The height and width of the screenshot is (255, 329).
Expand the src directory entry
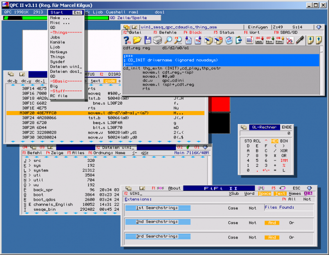point(37,161)
